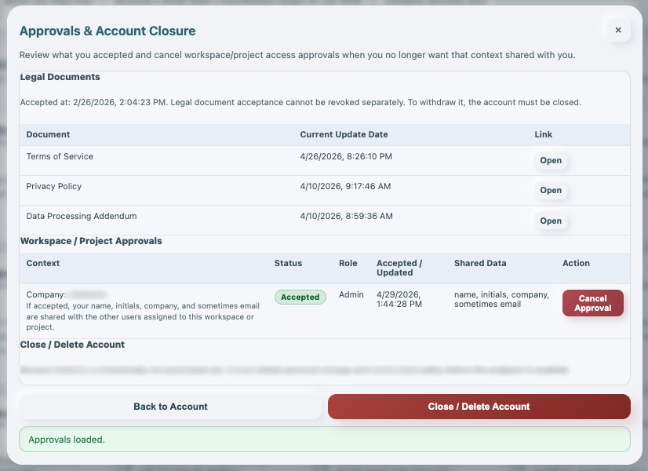Click the Current Update Date column header
The height and width of the screenshot is (471, 648).
(x=344, y=134)
